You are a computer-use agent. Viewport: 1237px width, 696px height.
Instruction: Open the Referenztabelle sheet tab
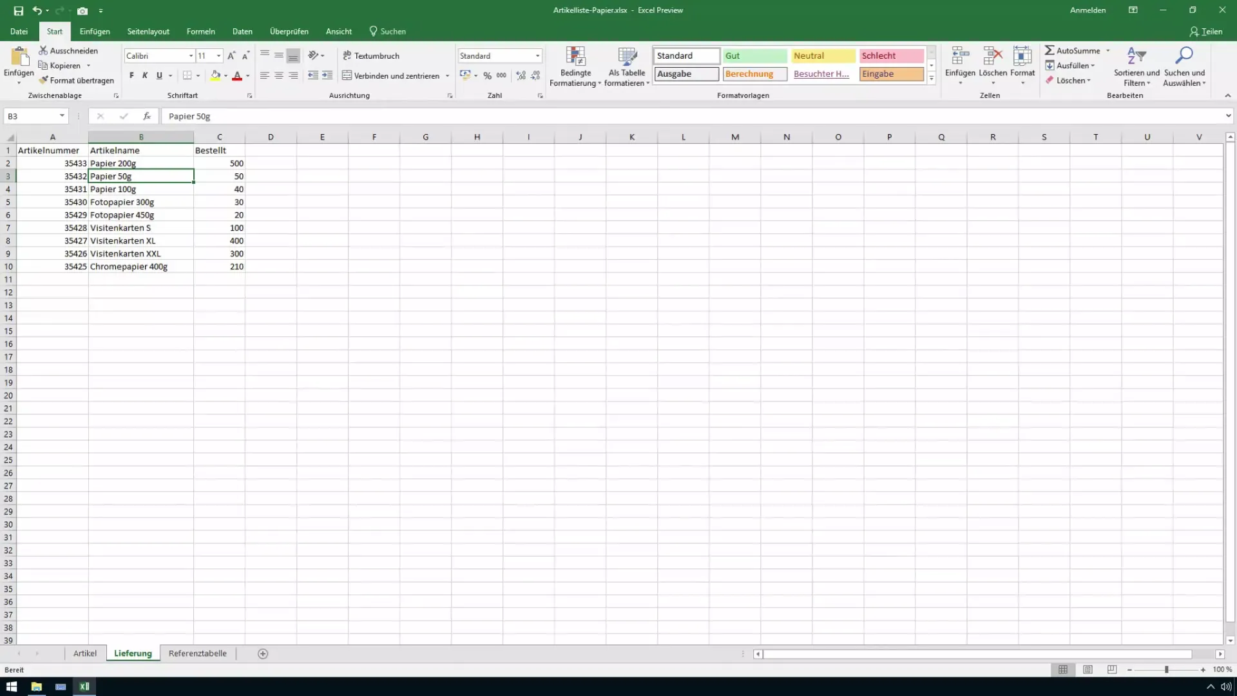pyautogui.click(x=197, y=653)
